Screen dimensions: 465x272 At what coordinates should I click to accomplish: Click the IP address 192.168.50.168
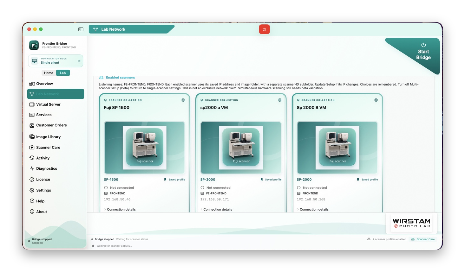pyautogui.click(x=311, y=199)
